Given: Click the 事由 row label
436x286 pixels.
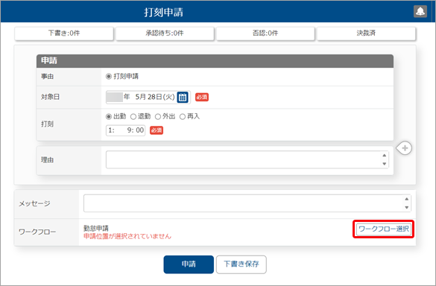Looking at the screenshot, I should [x=48, y=77].
